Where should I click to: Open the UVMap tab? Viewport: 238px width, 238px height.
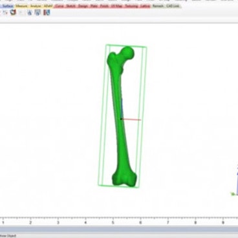point(116,6)
